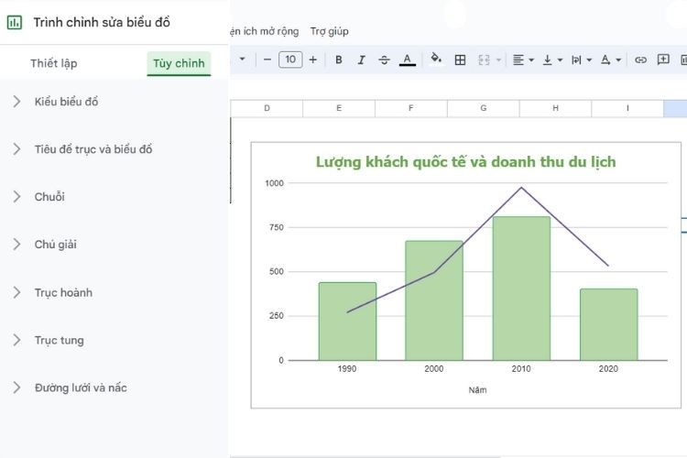Decrease font size with the minus button
The image size is (687, 458).
pyautogui.click(x=267, y=60)
